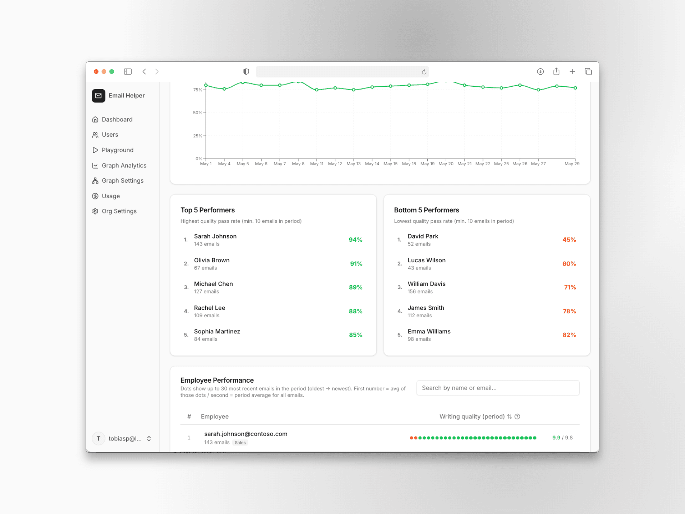Screen dimensions: 685x514
Task: Click the email quality dots strip
Action: coord(473,438)
